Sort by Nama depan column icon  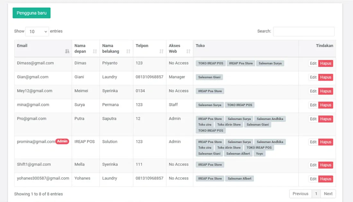pyautogui.click(x=95, y=51)
